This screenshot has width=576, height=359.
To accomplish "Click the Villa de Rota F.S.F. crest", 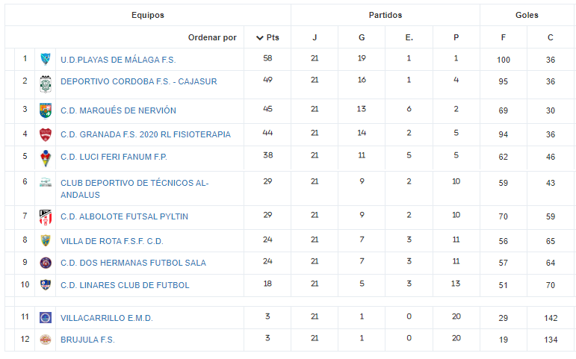I will (46, 241).
